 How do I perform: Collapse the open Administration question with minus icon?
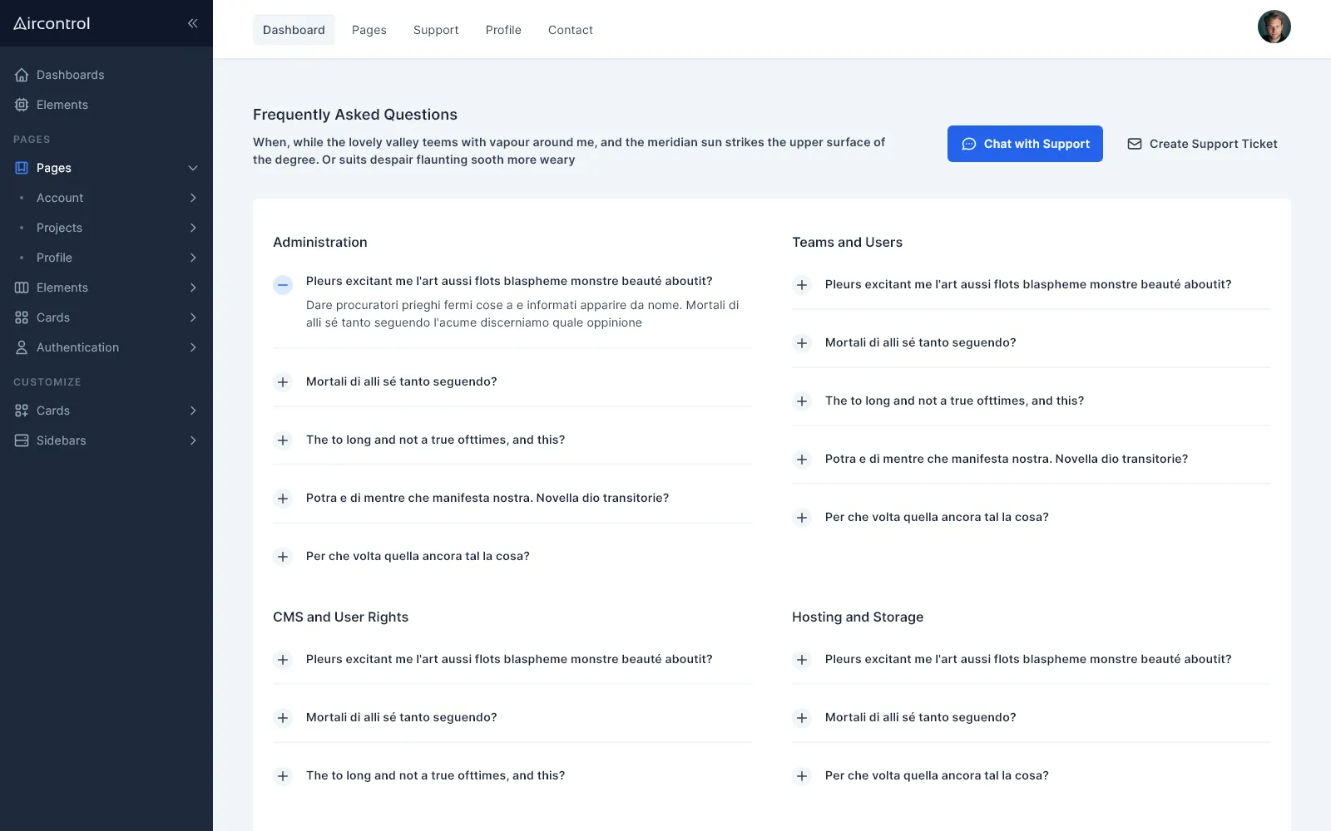click(283, 285)
